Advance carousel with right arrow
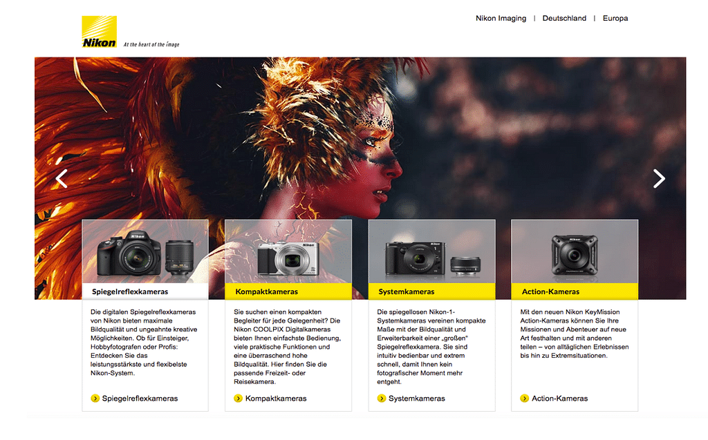708x440 pixels. tap(659, 178)
